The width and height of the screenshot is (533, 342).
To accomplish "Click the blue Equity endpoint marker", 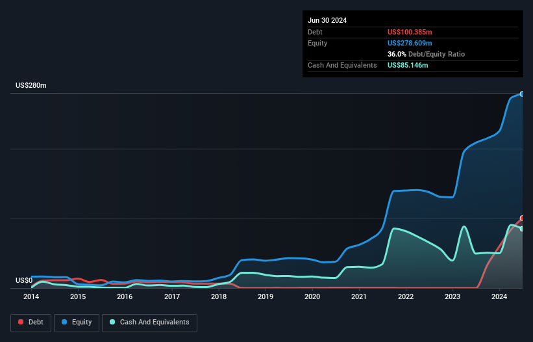I will click(522, 94).
